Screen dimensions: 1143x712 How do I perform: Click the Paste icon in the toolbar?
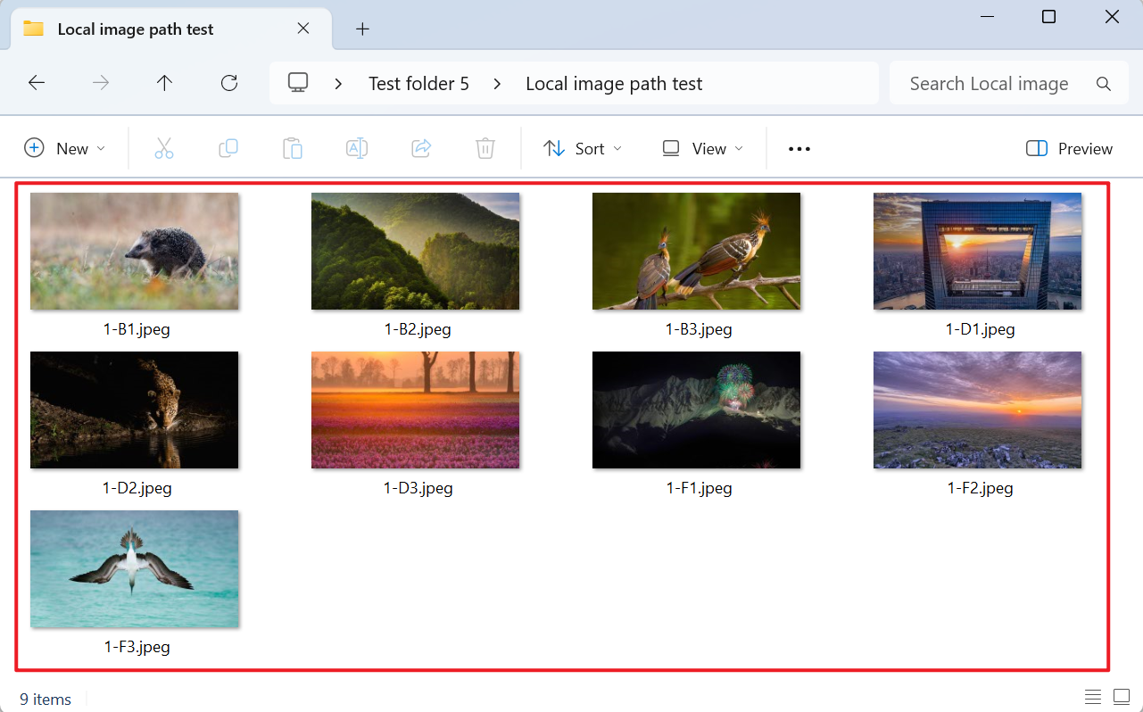point(293,148)
